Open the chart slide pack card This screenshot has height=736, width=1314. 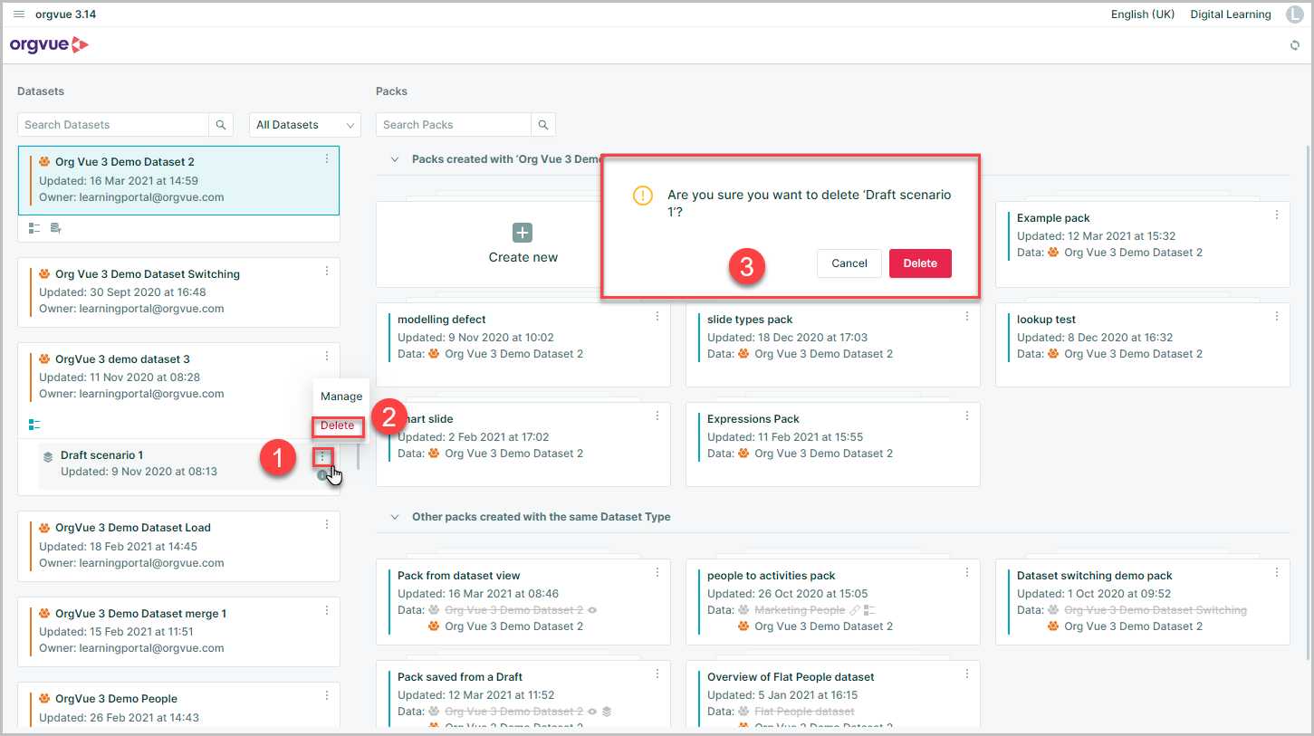pyautogui.click(x=523, y=444)
